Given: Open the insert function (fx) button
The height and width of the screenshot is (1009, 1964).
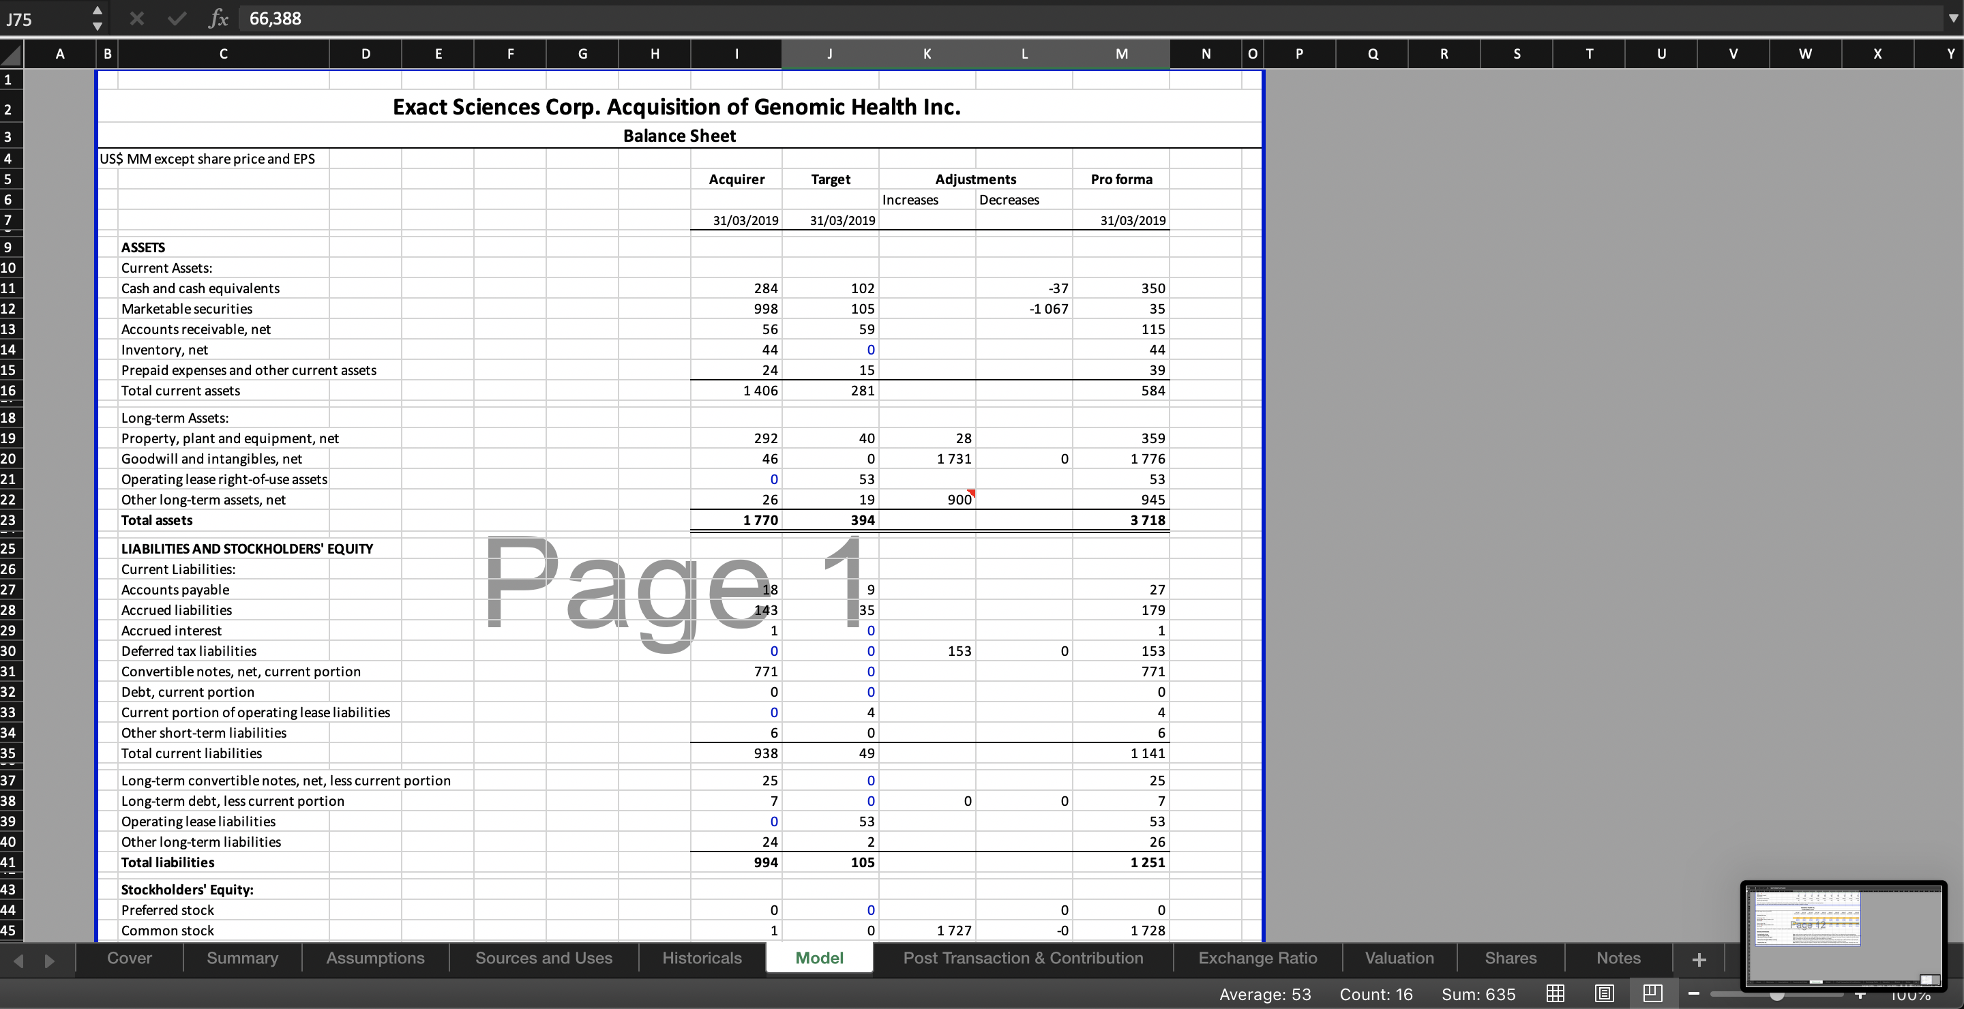Looking at the screenshot, I should point(218,18).
